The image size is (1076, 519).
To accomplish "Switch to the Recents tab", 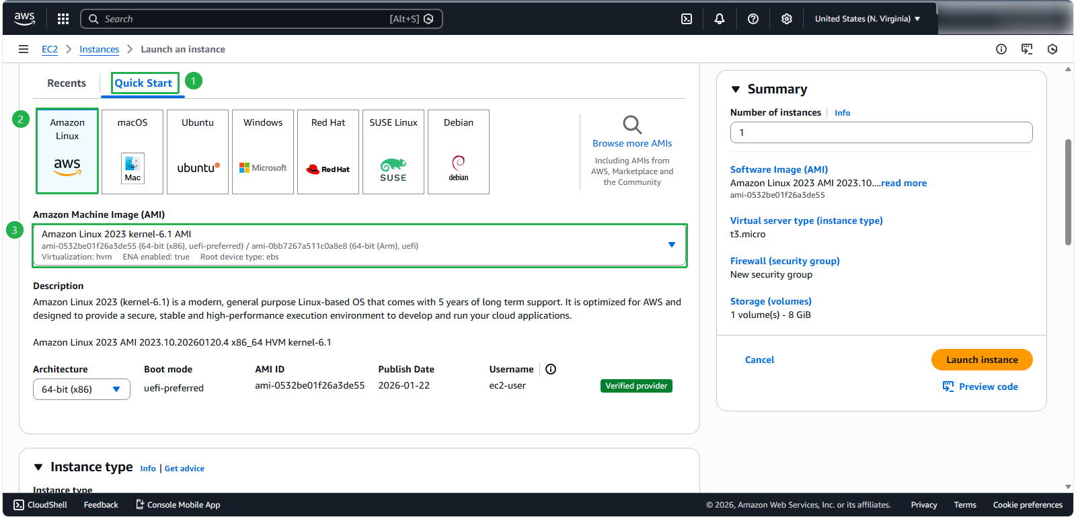I will coord(67,83).
